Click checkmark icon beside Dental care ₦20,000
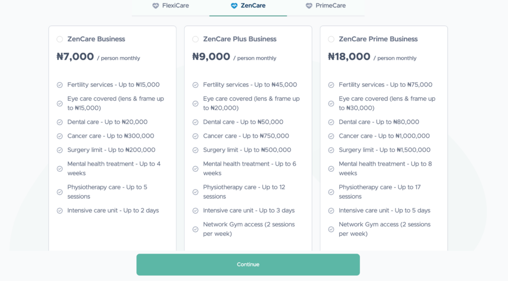The height and width of the screenshot is (281, 508). 60,122
